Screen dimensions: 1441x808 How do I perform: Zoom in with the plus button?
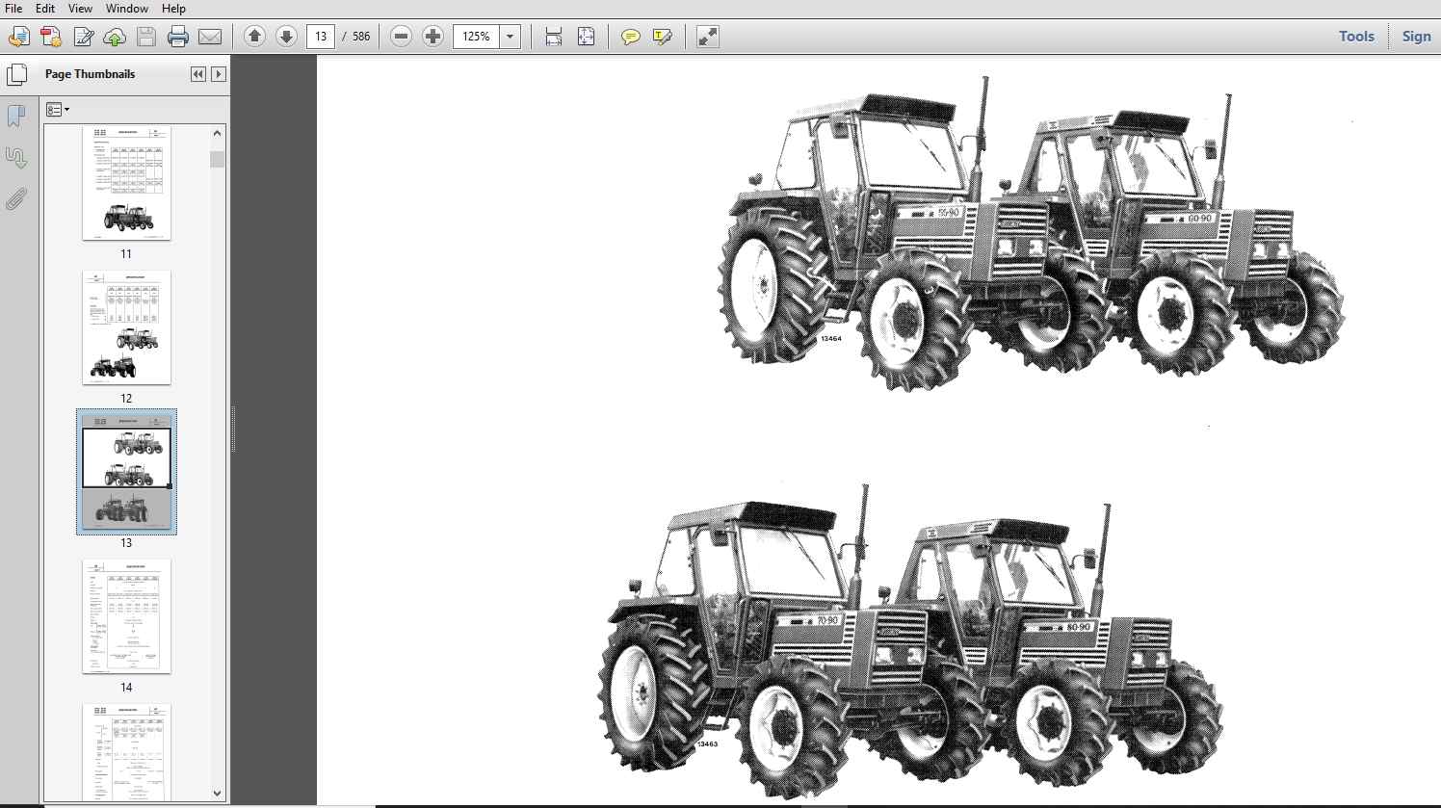(x=433, y=37)
